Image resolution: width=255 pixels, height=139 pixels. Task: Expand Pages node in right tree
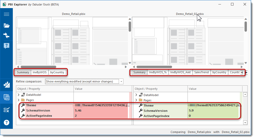136,100
